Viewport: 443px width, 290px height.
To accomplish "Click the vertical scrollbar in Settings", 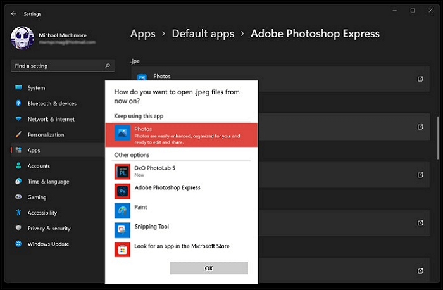I will (438, 138).
